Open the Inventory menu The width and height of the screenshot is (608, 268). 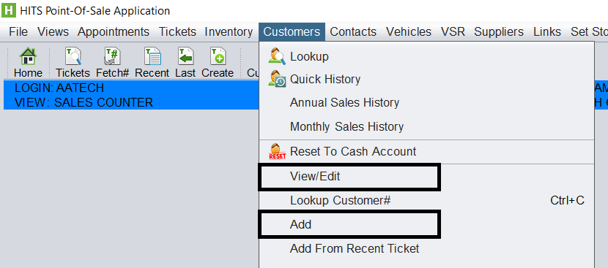[229, 31]
